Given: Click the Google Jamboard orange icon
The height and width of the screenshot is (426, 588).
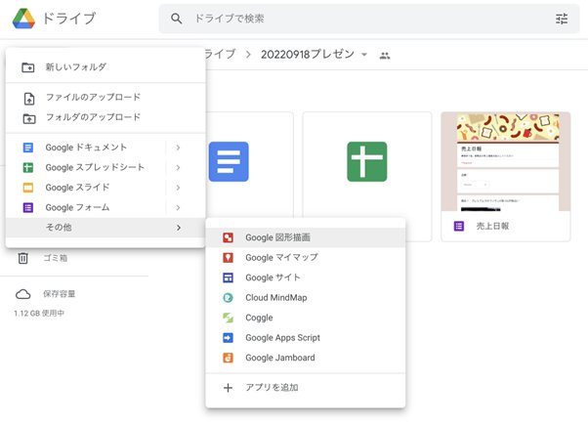Looking at the screenshot, I should tap(228, 358).
